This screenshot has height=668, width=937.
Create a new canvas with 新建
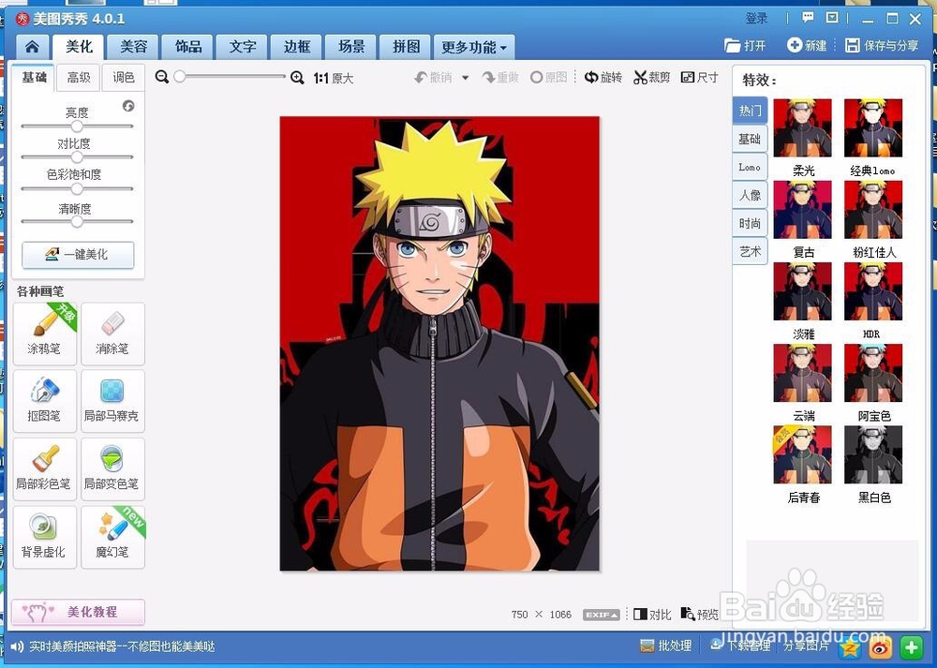click(x=807, y=45)
